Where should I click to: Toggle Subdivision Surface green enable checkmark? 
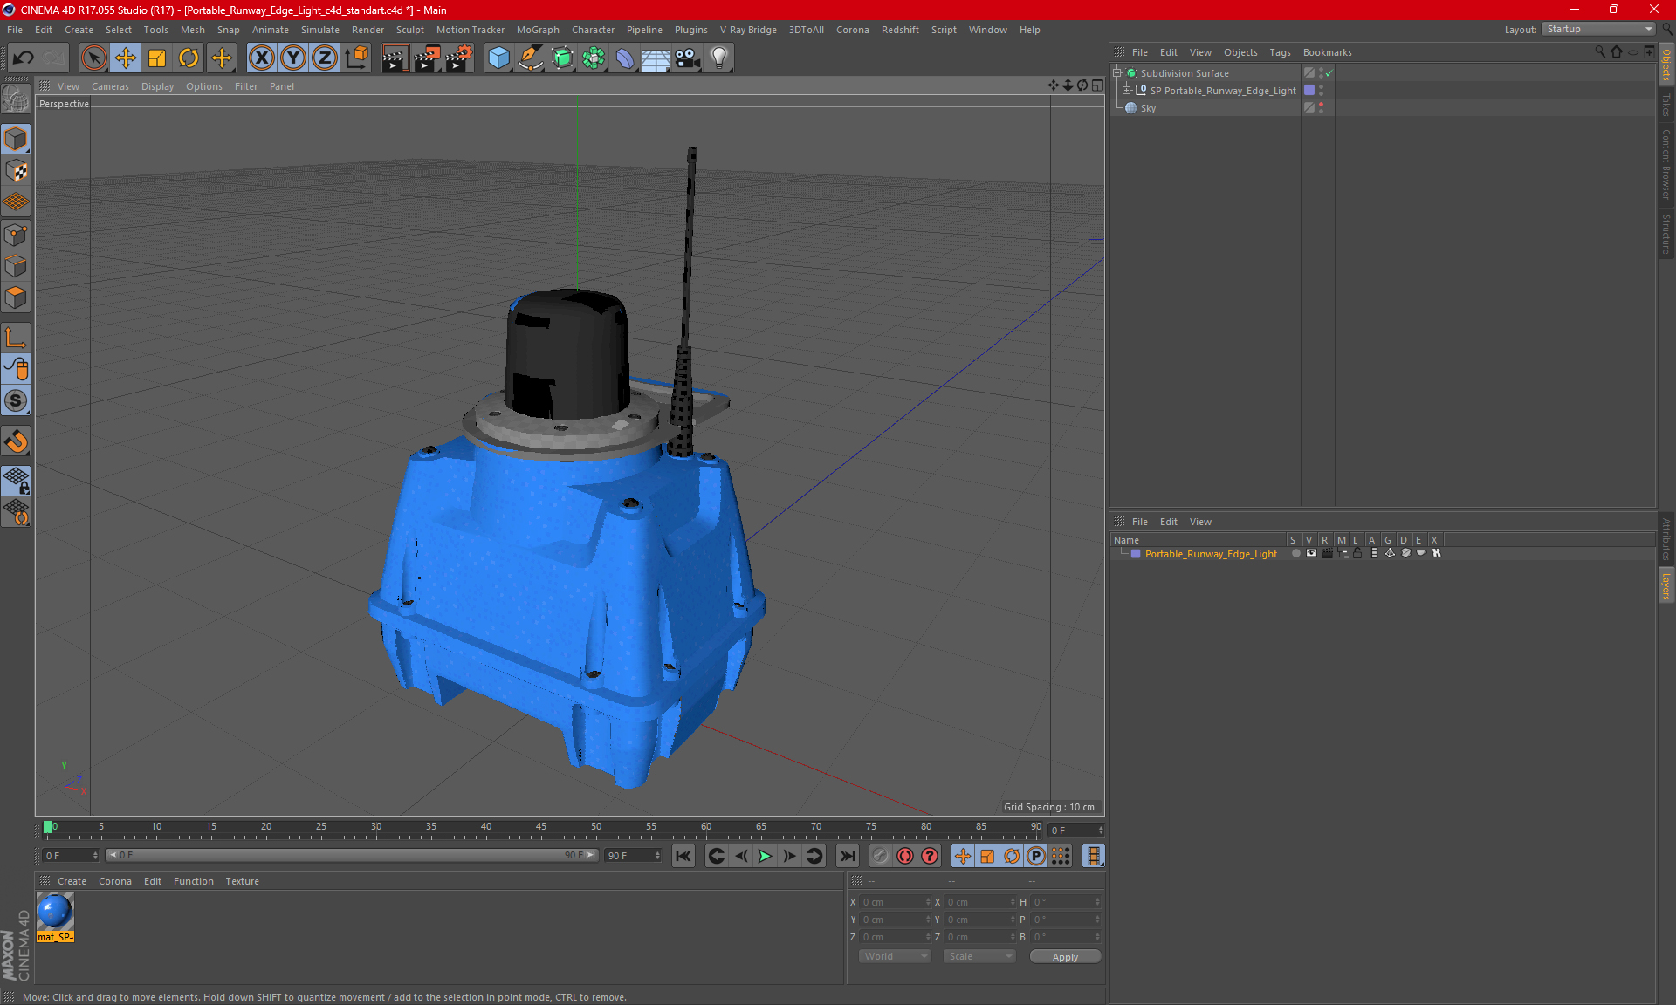pyautogui.click(x=1329, y=73)
